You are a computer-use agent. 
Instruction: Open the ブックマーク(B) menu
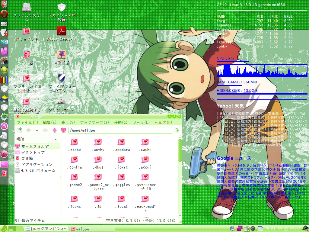tap(94, 123)
